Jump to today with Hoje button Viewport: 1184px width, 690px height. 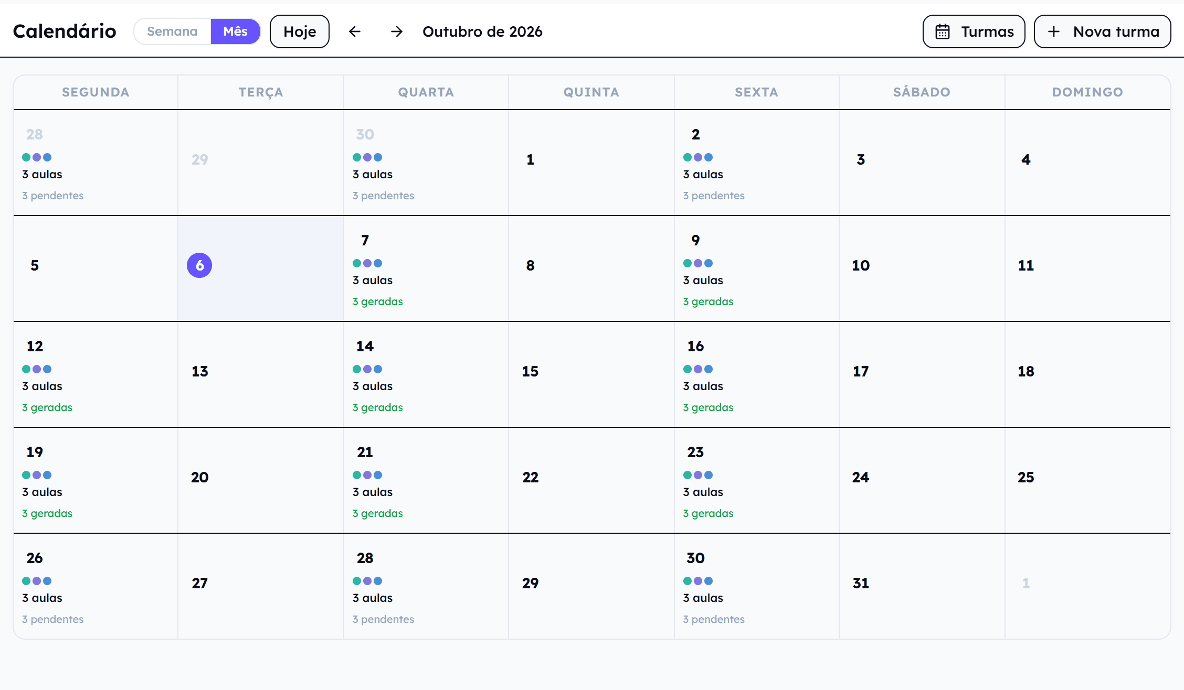[300, 31]
